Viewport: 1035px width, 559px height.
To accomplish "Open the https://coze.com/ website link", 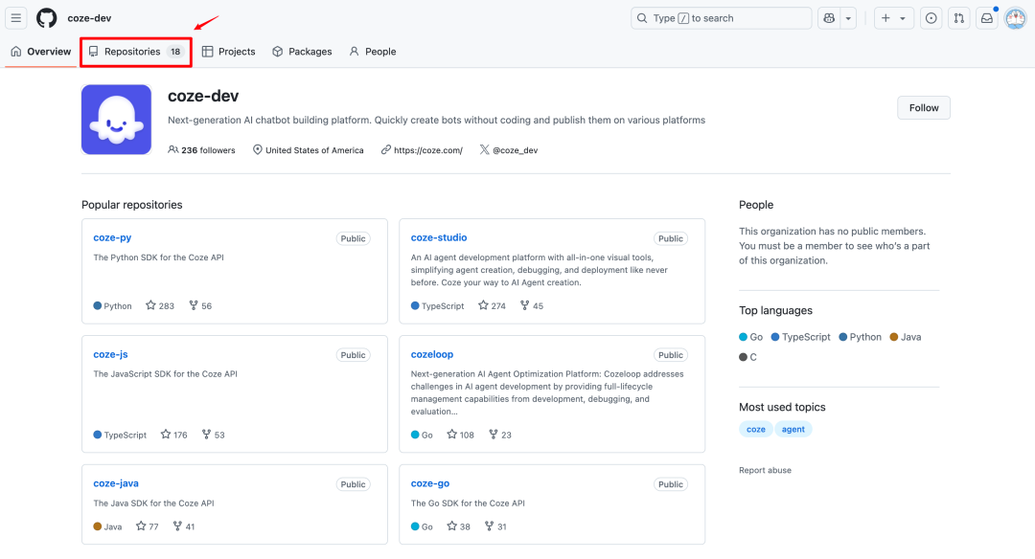I will (427, 150).
